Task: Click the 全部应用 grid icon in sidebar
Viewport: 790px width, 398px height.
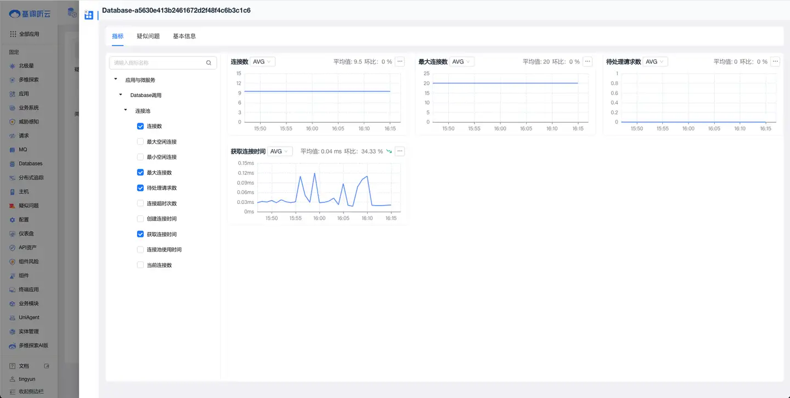Action: pyautogui.click(x=13, y=34)
